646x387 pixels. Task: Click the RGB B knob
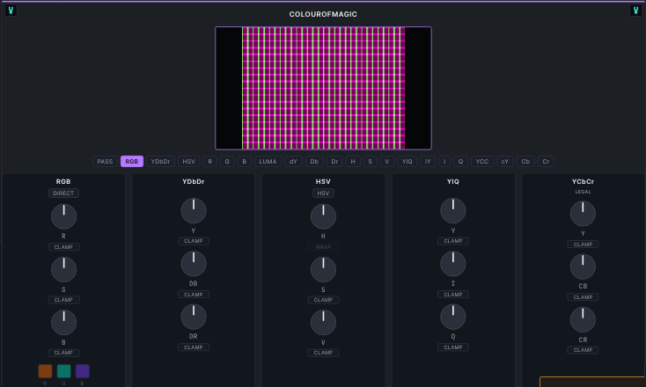coord(64,323)
